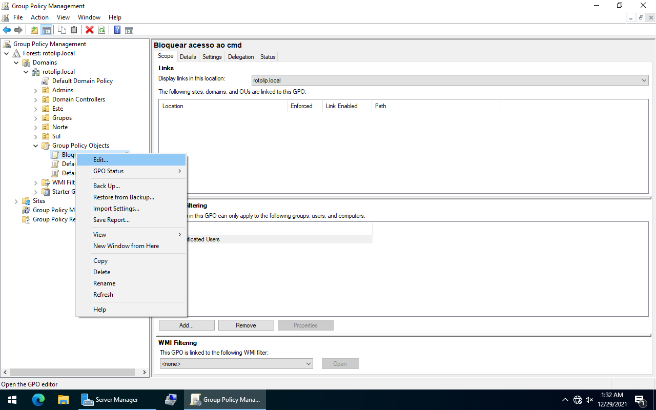Collapse the Group Policy Objects node

pyautogui.click(x=36, y=145)
